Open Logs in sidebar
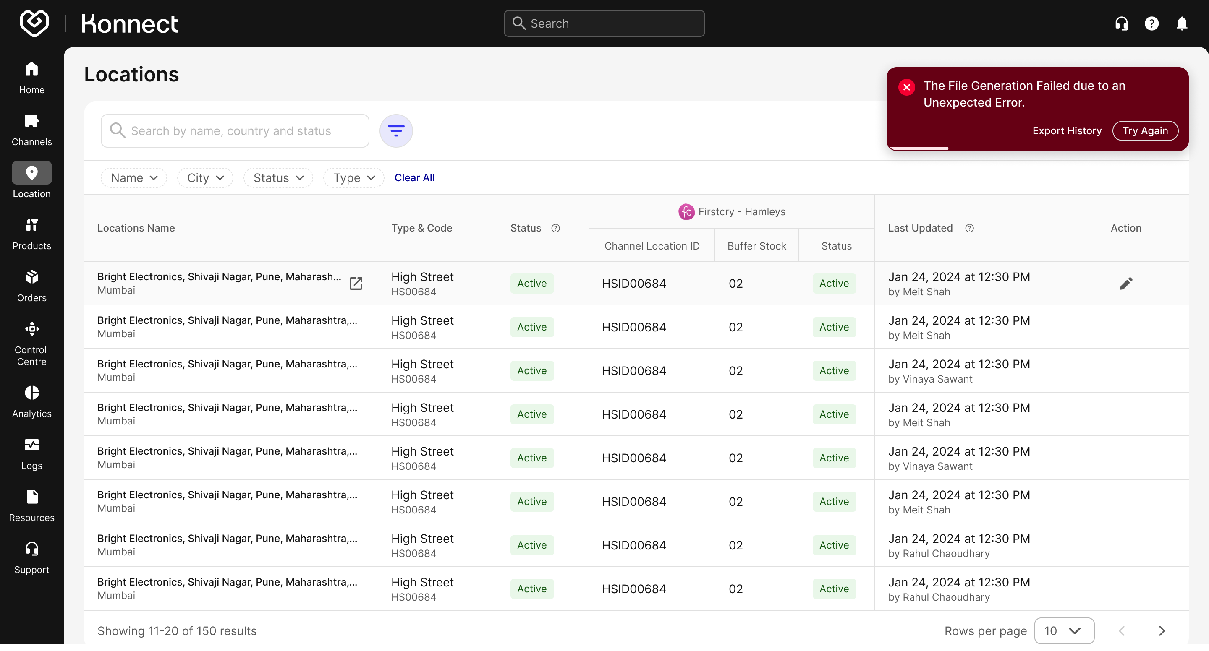Viewport: 1209px width, 651px height. [x=31, y=454]
